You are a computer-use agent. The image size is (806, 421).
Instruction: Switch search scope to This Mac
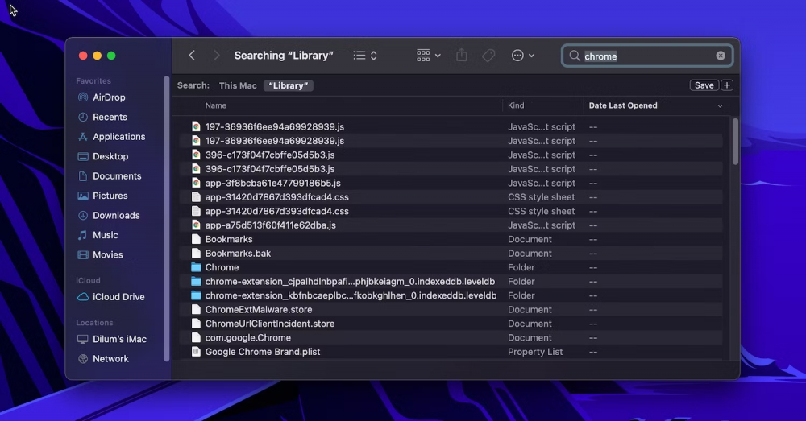(x=238, y=85)
